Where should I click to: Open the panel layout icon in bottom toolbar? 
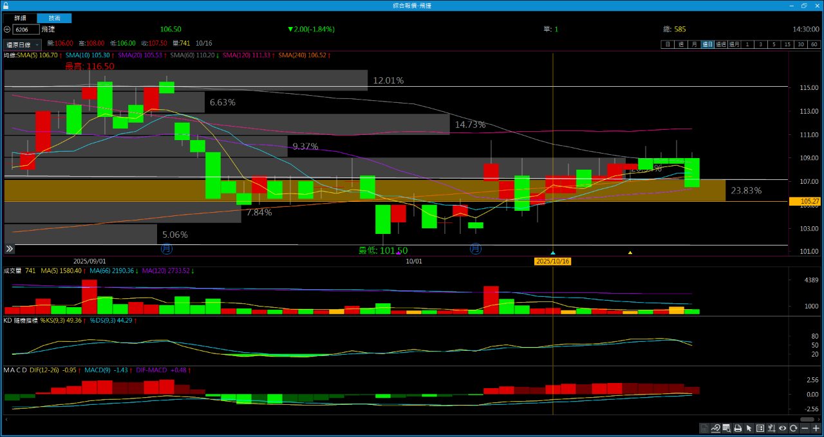[760, 428]
